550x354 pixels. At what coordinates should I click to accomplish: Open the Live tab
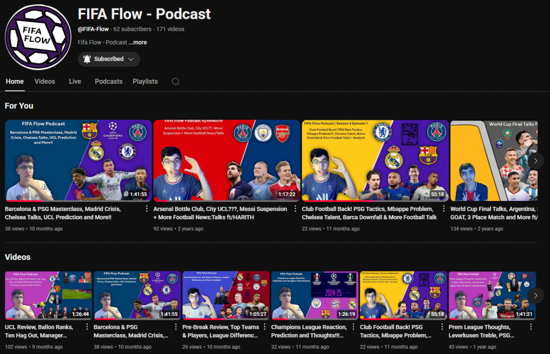pos(75,82)
